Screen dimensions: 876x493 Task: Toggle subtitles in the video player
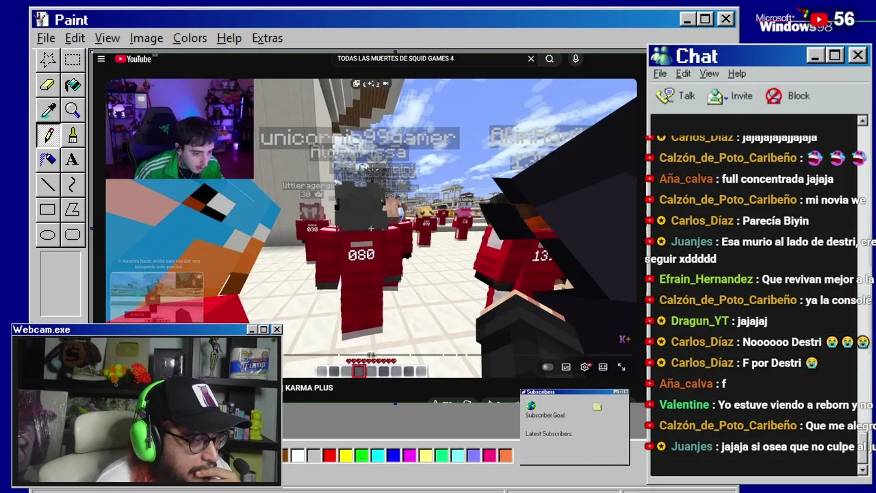click(566, 367)
